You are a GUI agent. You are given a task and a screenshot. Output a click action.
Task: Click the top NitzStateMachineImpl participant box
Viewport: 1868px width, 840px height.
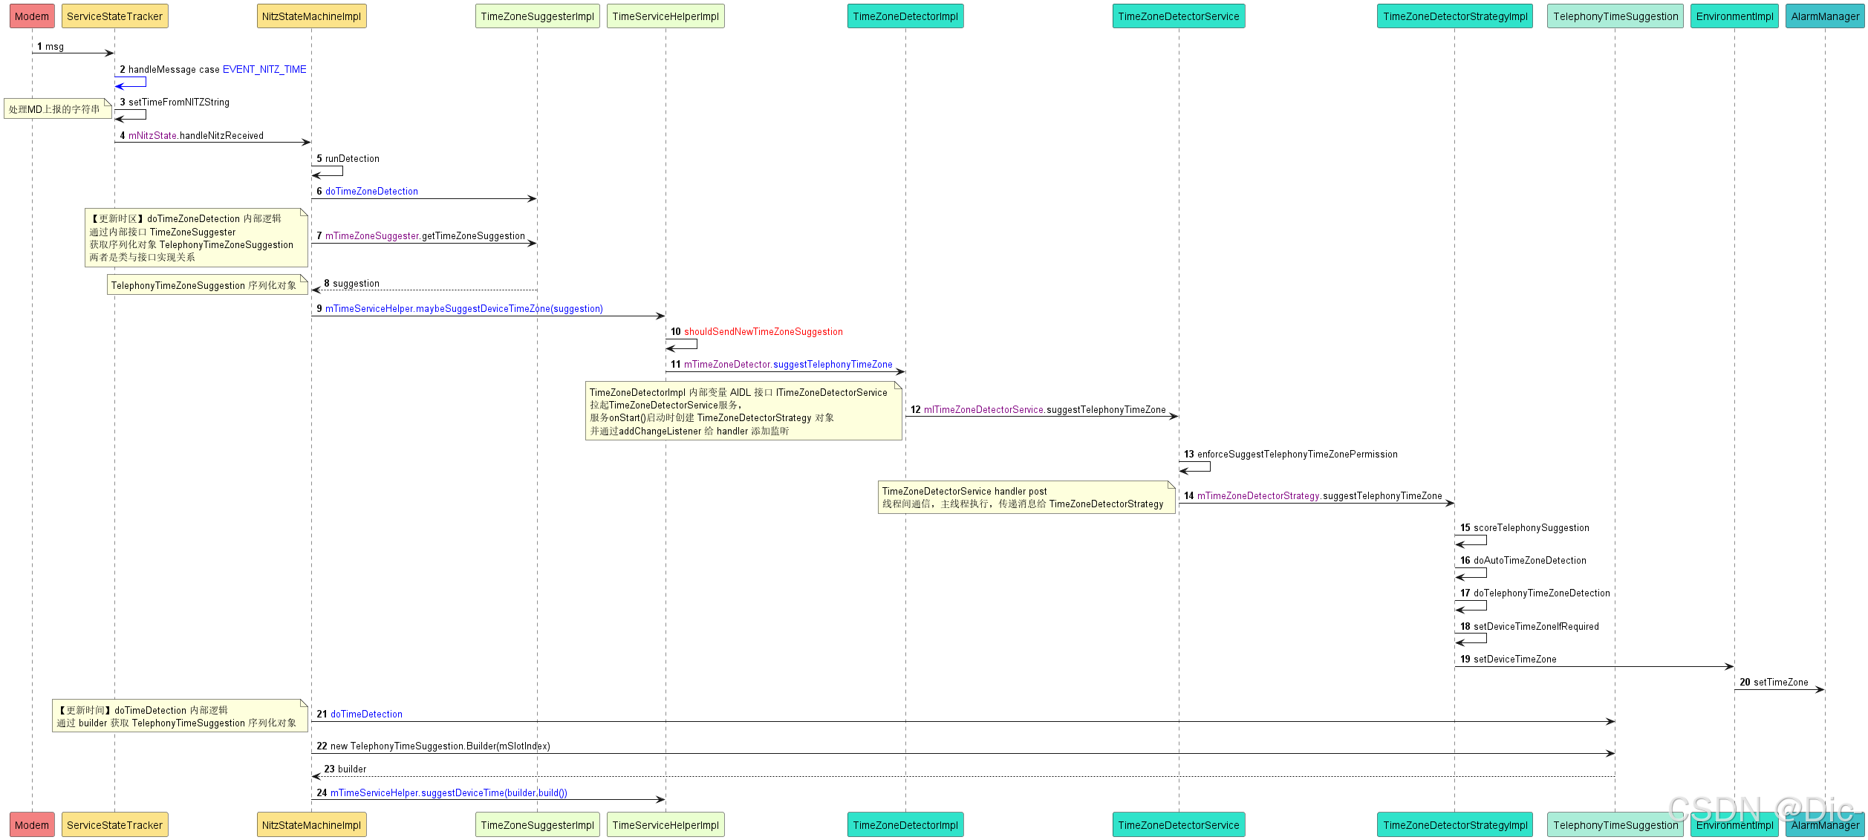point(311,16)
